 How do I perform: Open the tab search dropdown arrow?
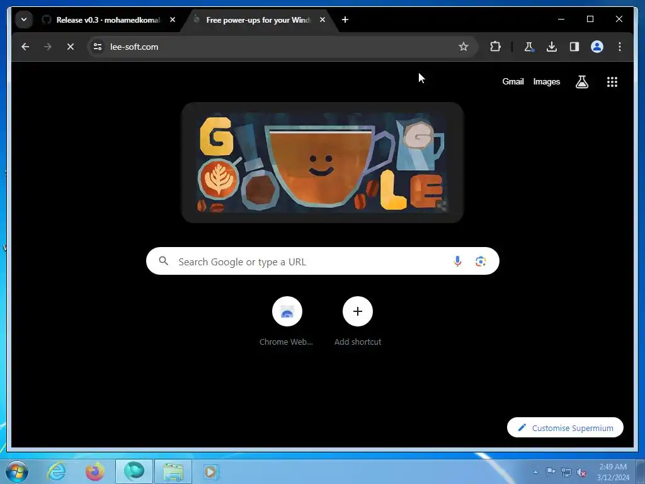coord(24,20)
